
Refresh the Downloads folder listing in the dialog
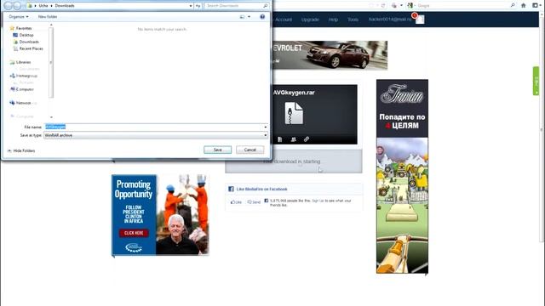tap(198, 6)
